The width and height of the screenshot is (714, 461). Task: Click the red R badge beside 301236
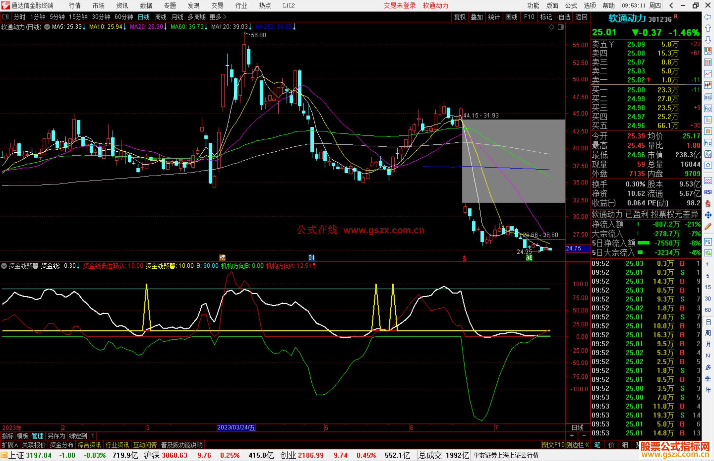(x=676, y=16)
